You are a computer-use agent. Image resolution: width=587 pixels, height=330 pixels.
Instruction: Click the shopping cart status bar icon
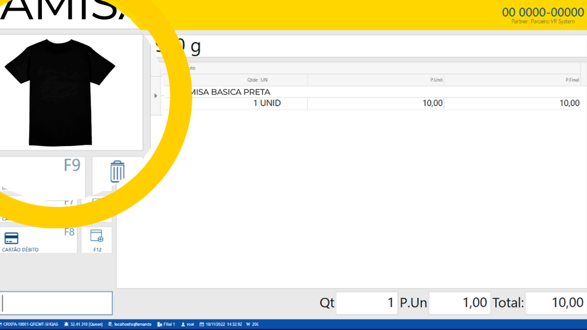coord(248,324)
